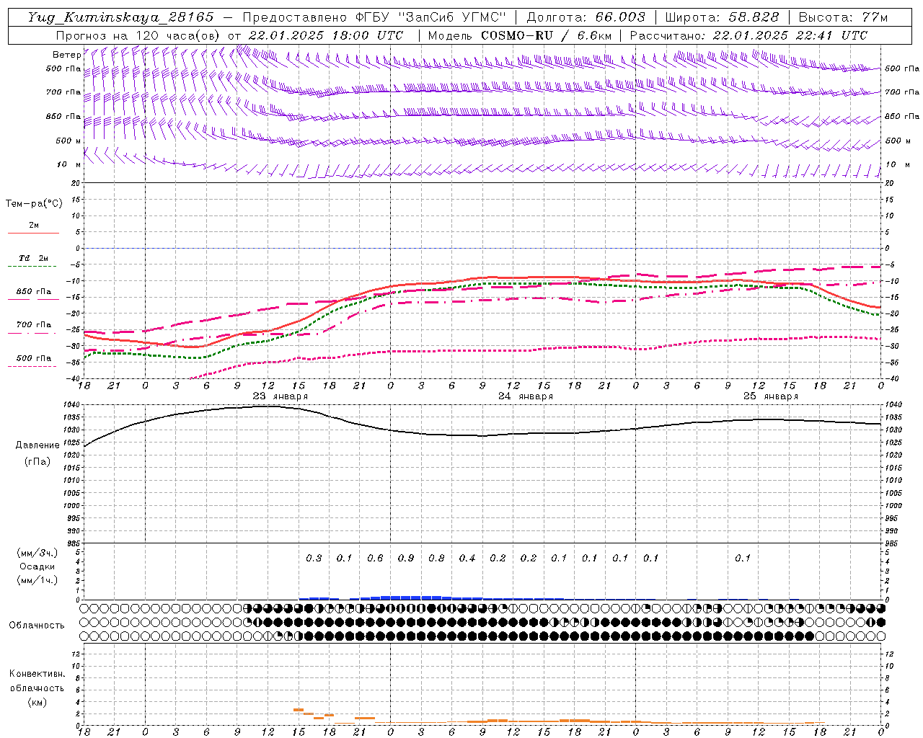923x738 pixels.
Task: Select the Td 2м dew point legend entry
Action: click(33, 258)
